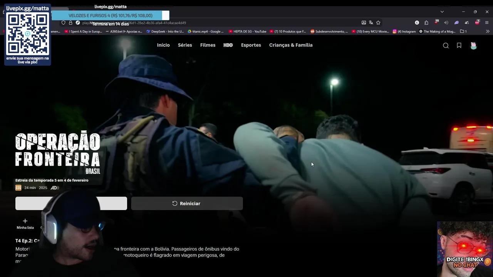Click the red extension icon with badge 19
Image resolution: width=493 pixels, height=277 pixels.
click(x=436, y=22)
